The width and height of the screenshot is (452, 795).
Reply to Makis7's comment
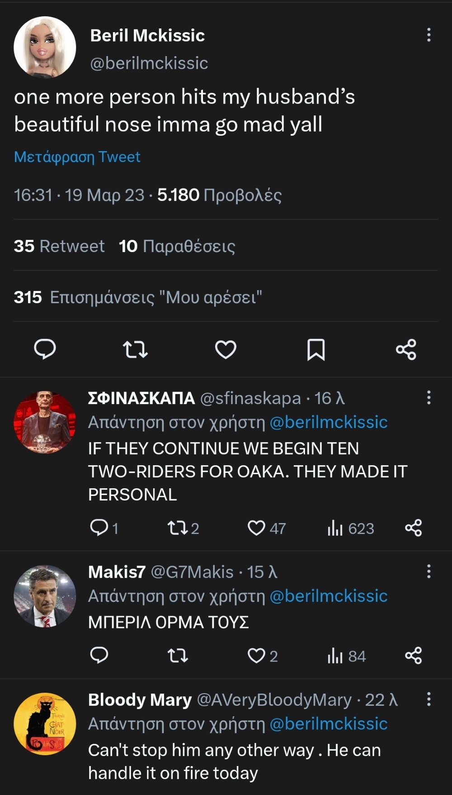(99, 656)
